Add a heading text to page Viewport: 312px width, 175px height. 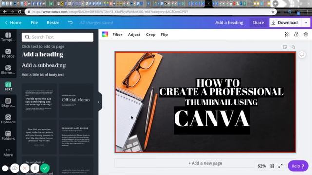tap(43, 54)
